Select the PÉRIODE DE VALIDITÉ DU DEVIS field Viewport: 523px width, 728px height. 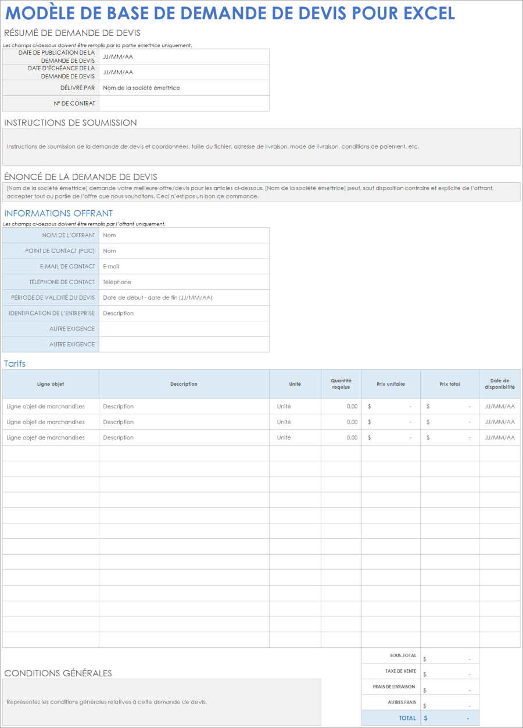pos(184,297)
